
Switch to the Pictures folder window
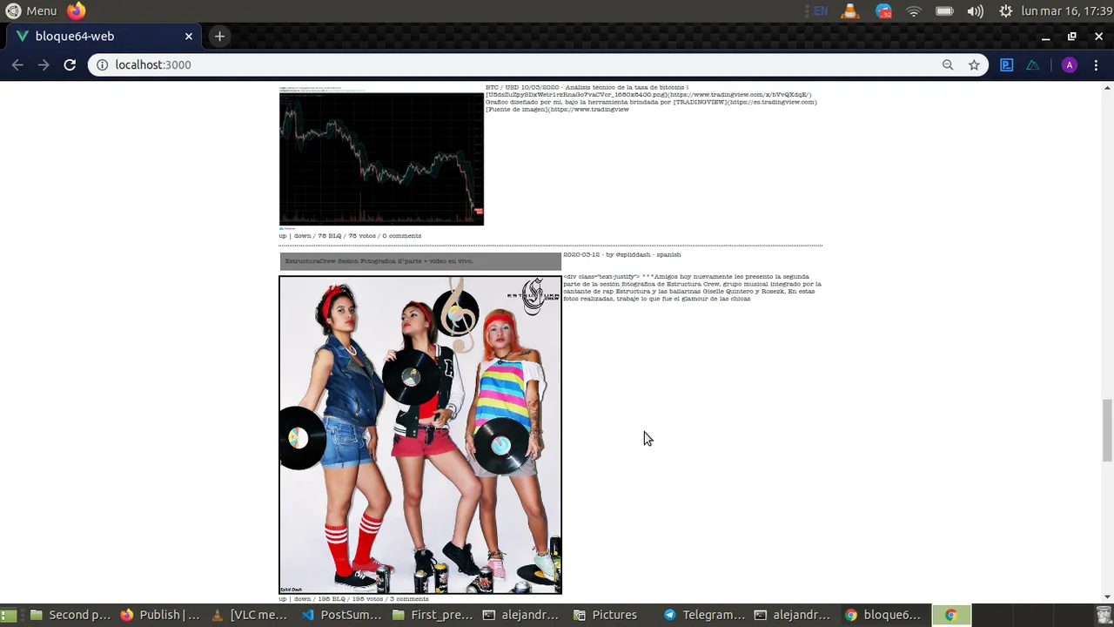pos(606,615)
